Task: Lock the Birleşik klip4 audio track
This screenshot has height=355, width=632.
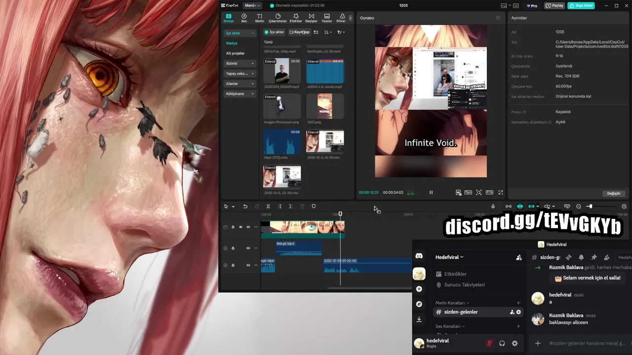Action: point(233,248)
